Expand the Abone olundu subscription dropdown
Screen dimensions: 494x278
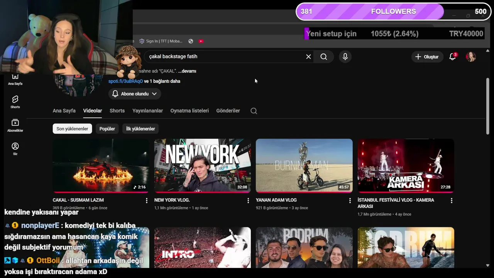[x=135, y=94]
